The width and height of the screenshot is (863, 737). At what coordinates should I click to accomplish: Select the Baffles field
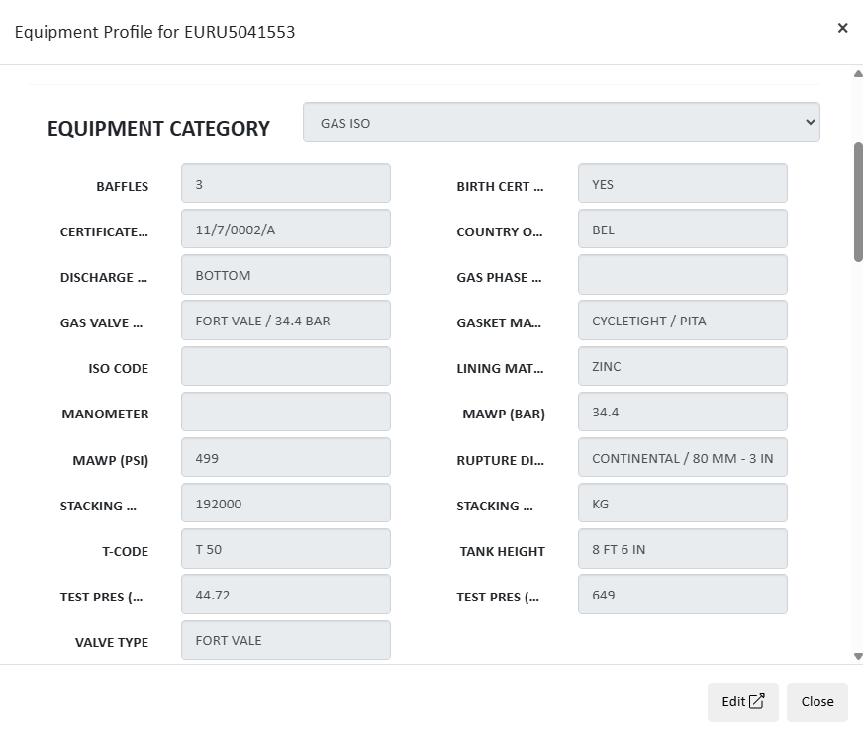click(285, 184)
